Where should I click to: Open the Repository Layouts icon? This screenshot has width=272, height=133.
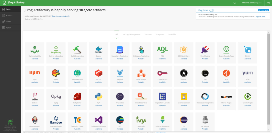pyautogui.click(x=162, y=96)
